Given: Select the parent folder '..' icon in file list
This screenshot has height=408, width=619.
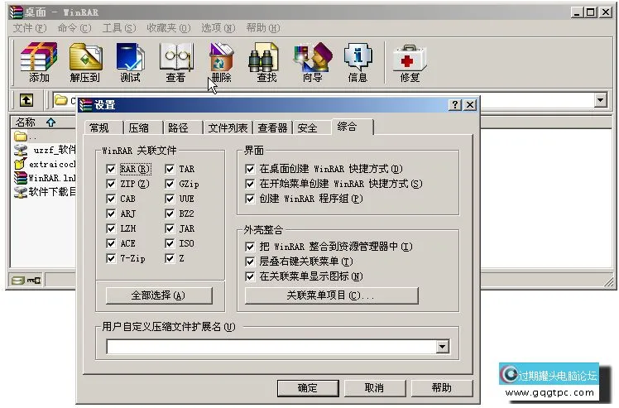Looking at the screenshot, I should pos(21,137).
